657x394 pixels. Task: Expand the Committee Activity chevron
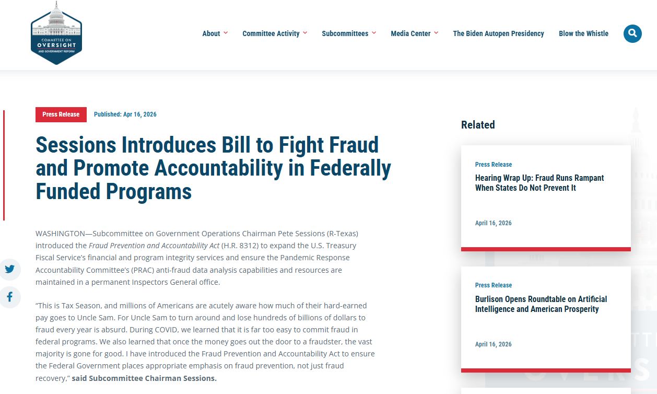(305, 33)
